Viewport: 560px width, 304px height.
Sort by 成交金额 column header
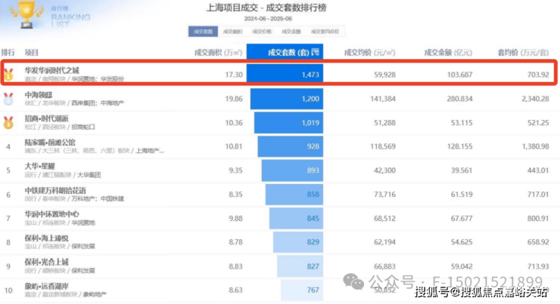pos(448,53)
